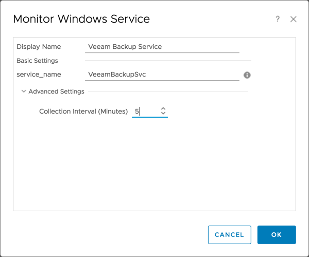Confirm settings with the OK button
Viewport: 309px width, 257px height.
pyautogui.click(x=277, y=234)
